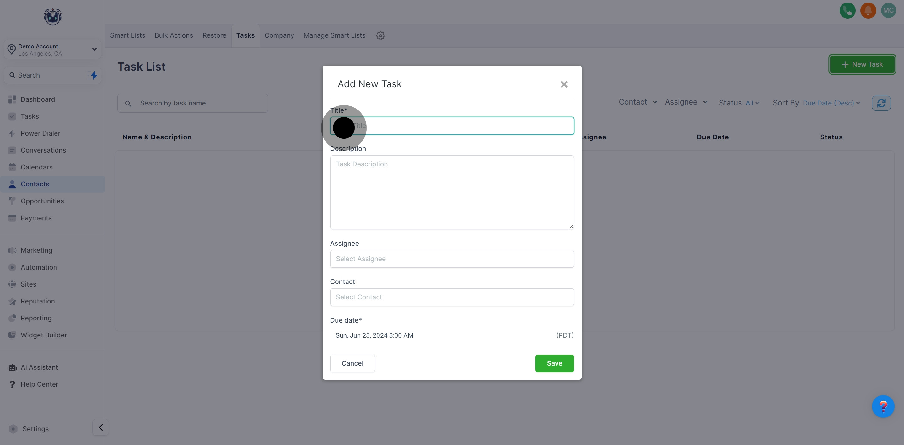
Task: Click into the Task Description field
Action: coord(452,192)
